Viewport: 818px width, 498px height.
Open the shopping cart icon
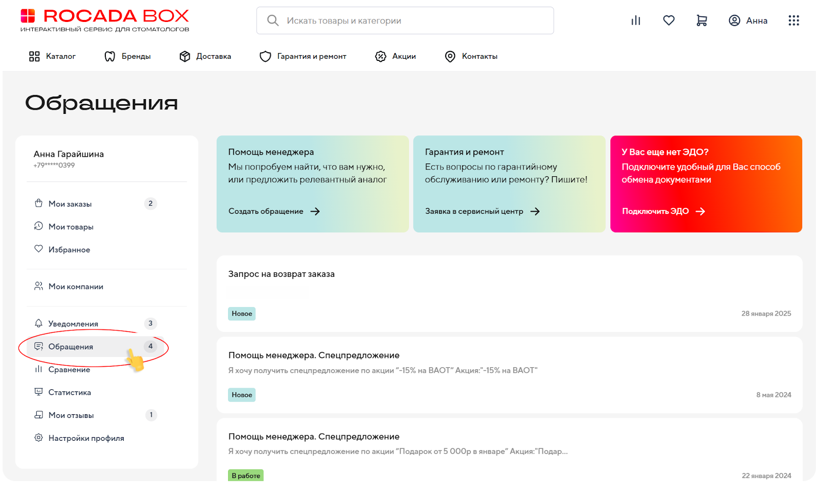click(701, 20)
